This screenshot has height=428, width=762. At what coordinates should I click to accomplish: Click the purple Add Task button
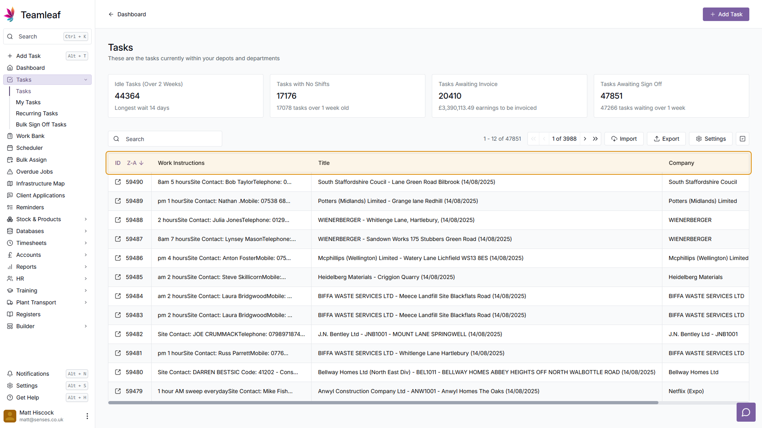(726, 14)
